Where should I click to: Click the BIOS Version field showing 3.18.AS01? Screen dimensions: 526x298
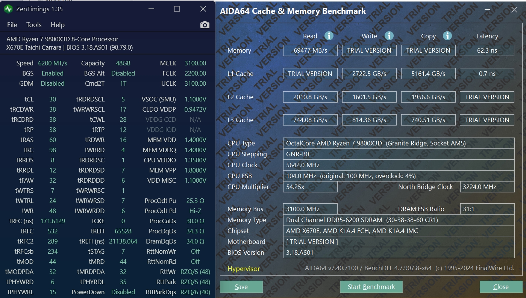click(x=399, y=253)
